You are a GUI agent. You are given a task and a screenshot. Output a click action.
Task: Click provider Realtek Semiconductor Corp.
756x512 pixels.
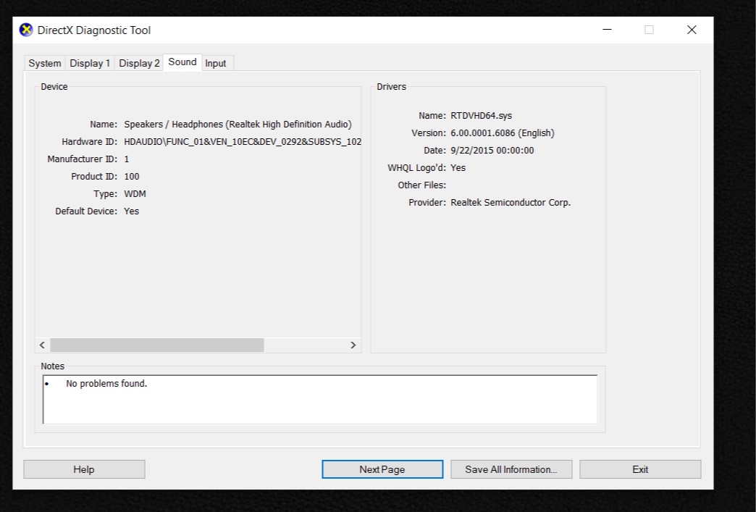511,203
